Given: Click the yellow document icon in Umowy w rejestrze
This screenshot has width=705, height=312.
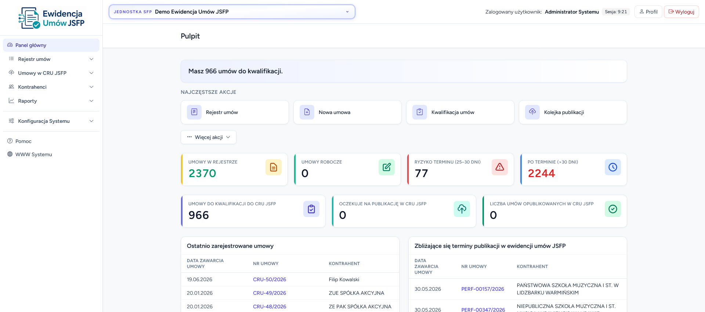Looking at the screenshot, I should (274, 167).
